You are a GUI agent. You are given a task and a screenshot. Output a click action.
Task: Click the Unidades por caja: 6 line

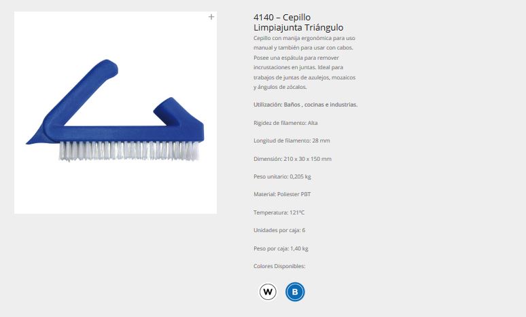point(279,230)
